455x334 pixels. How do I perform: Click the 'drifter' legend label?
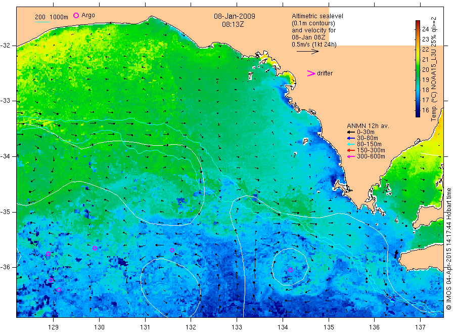tap(325, 73)
